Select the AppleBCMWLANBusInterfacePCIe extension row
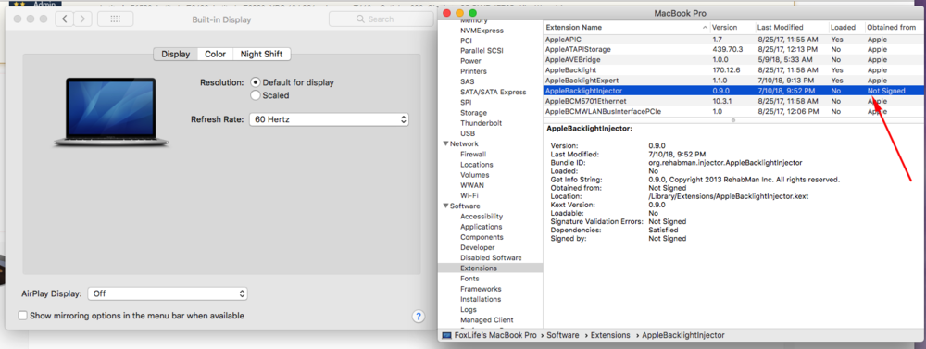The width and height of the screenshot is (926, 349). click(x=734, y=112)
